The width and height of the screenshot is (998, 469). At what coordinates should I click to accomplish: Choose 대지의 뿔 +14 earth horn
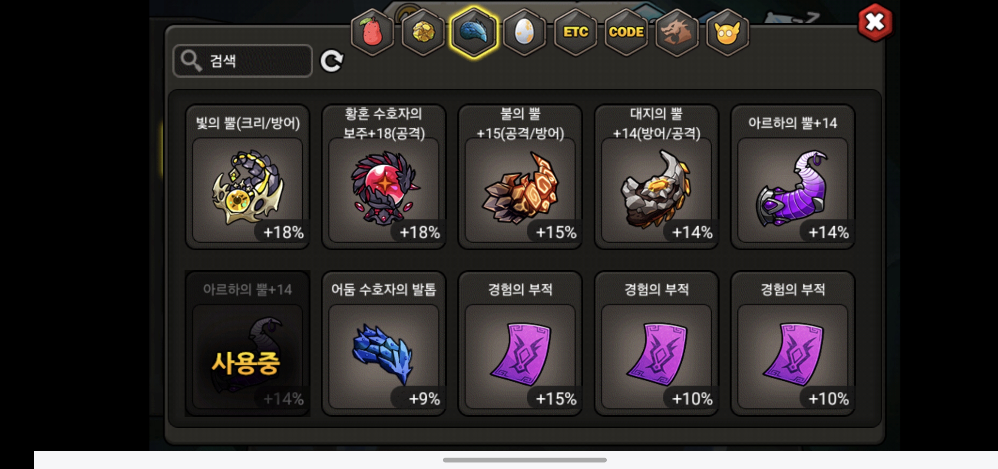[x=656, y=177]
